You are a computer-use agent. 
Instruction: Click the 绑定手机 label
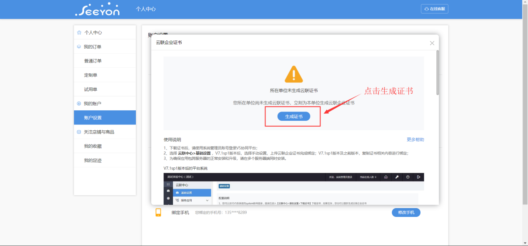(180, 212)
